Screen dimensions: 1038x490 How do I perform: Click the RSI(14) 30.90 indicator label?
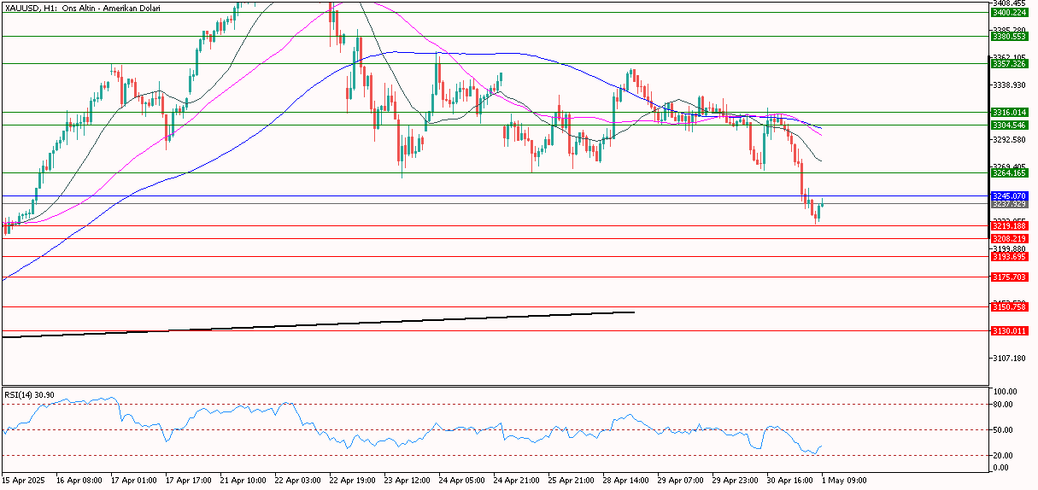[29, 394]
